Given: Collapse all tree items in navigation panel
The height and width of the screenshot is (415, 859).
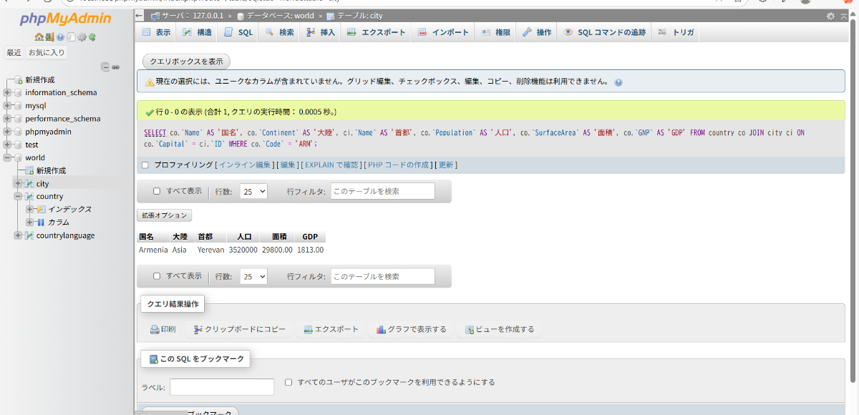Looking at the screenshot, I should tap(105, 67).
